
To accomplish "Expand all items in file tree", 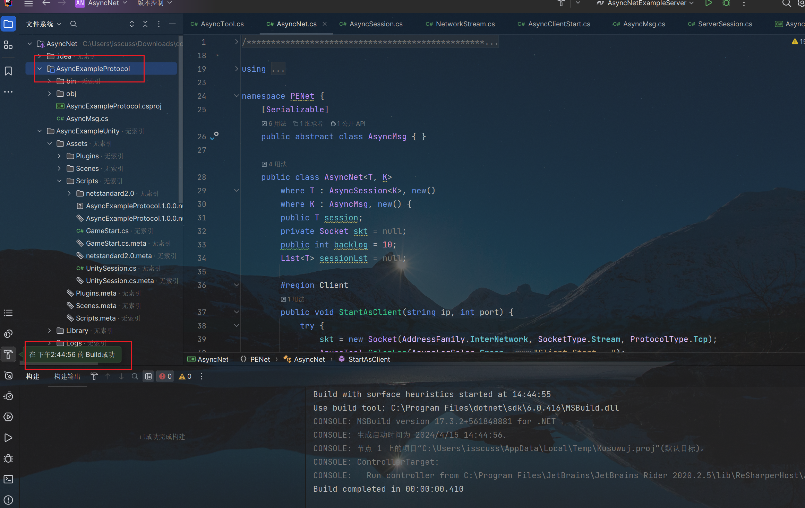I will [x=131, y=24].
